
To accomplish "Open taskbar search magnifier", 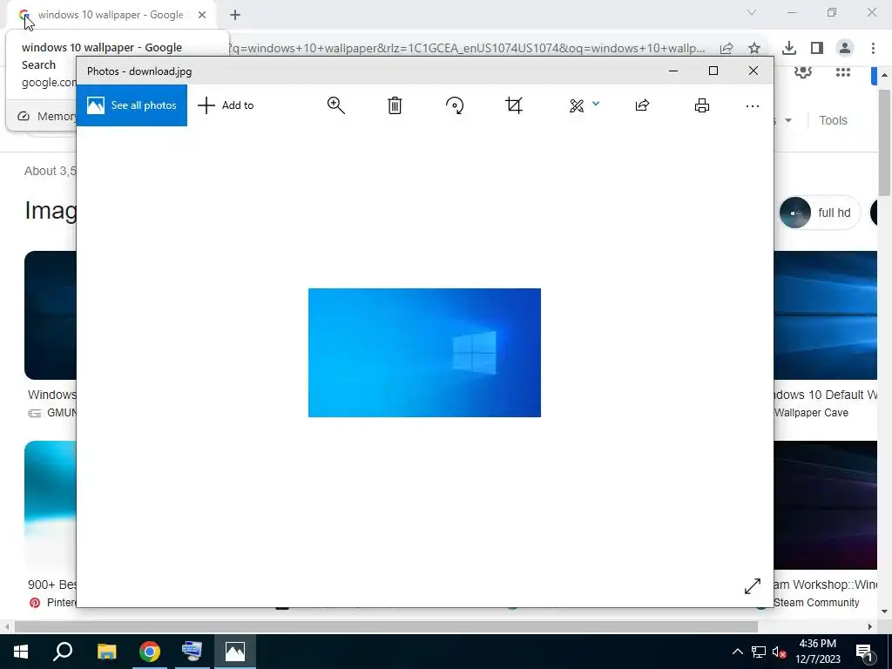I will click(x=63, y=652).
